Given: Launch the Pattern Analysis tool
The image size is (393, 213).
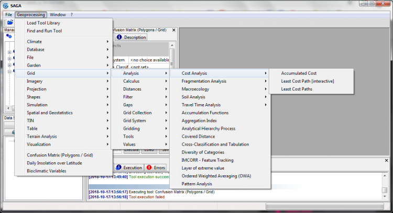Looking at the screenshot, I should [x=220, y=184].
